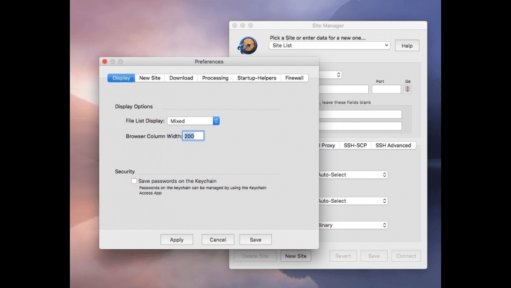Switch to the New Site preferences tab

150,78
